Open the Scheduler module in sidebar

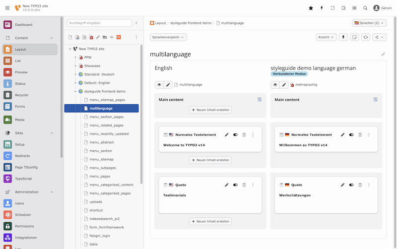pyautogui.click(x=23, y=215)
